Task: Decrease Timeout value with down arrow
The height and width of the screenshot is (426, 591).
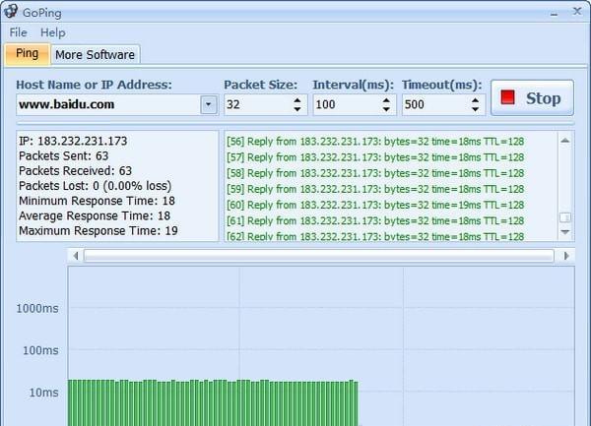Action: tap(476, 109)
